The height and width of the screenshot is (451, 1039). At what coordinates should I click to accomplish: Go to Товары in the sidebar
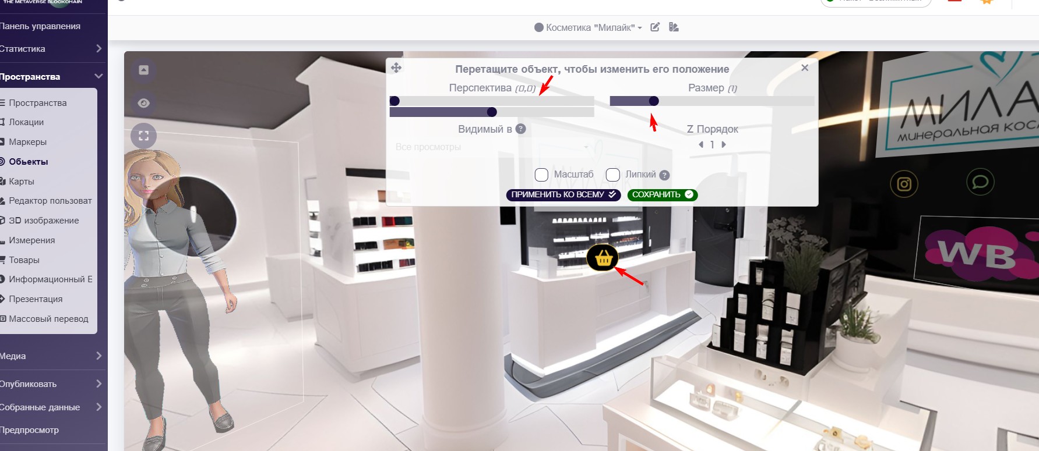24,260
